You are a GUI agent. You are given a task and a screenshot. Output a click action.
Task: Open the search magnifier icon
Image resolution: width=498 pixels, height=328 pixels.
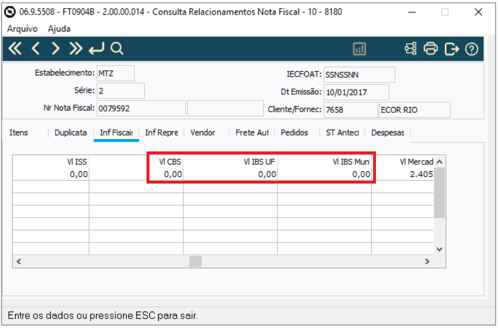(117, 49)
